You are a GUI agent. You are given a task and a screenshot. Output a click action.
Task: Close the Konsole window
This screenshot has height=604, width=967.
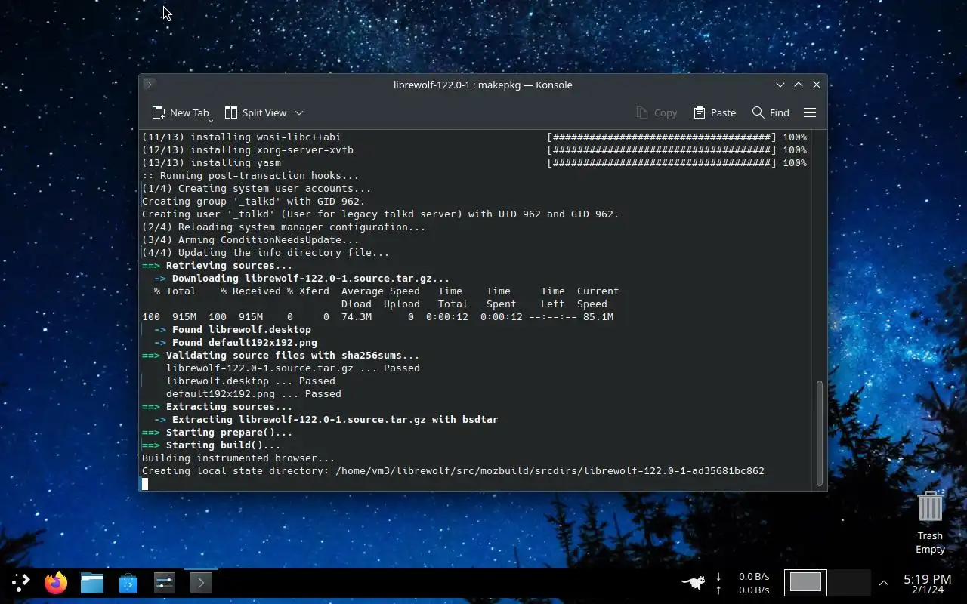[817, 85]
